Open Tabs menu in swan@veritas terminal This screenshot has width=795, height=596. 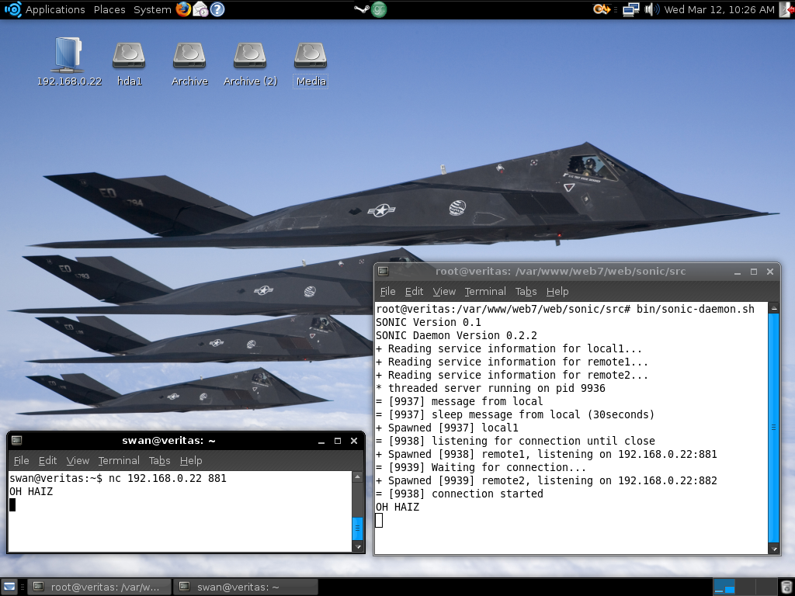(159, 461)
